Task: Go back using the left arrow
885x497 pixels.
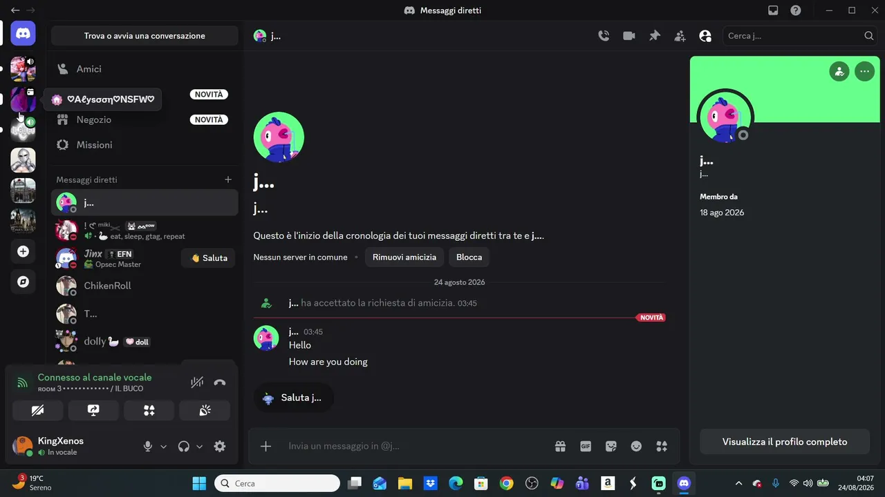Action: coord(15,10)
